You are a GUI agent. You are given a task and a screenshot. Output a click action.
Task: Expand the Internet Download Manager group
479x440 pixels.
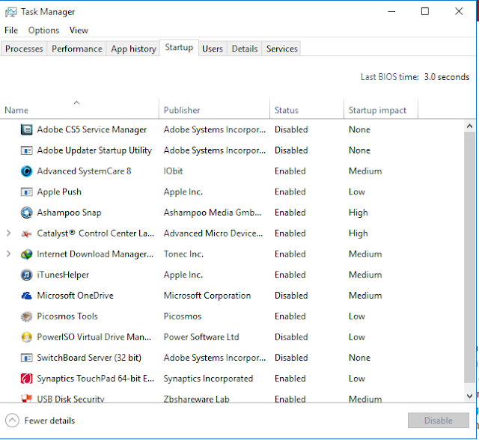[x=8, y=254]
